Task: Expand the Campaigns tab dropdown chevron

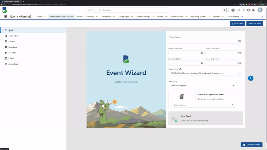Action: pos(132,17)
